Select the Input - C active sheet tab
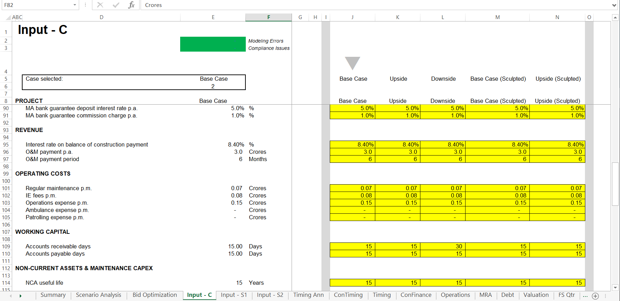 click(199, 295)
